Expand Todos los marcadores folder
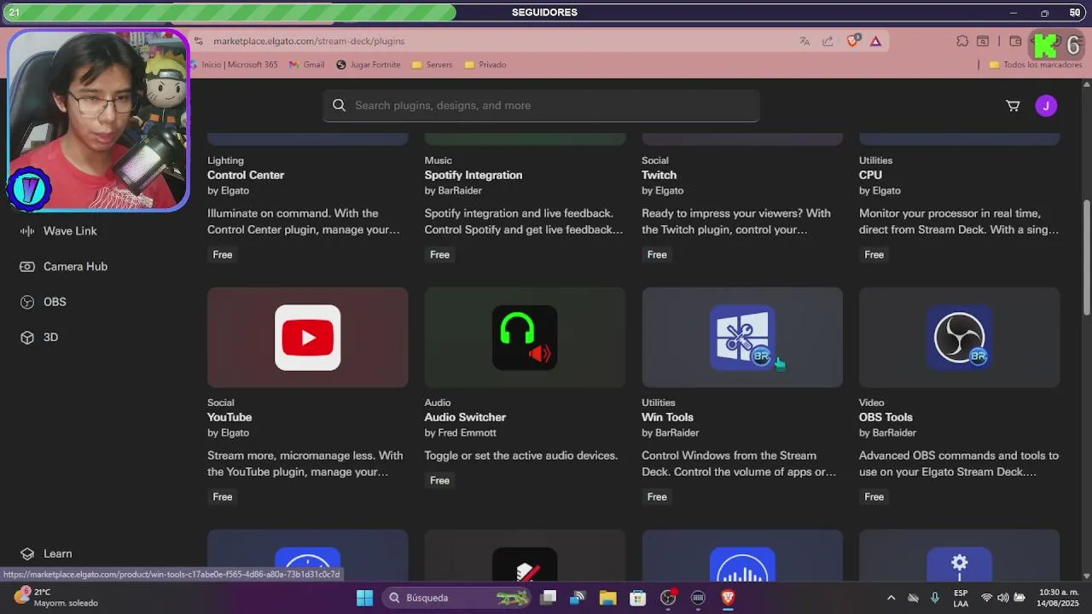 (1036, 65)
